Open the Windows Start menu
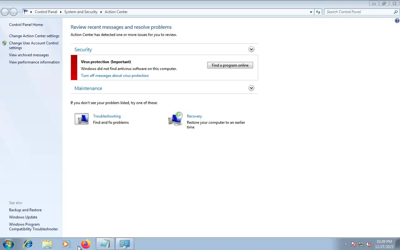 tap(8, 244)
